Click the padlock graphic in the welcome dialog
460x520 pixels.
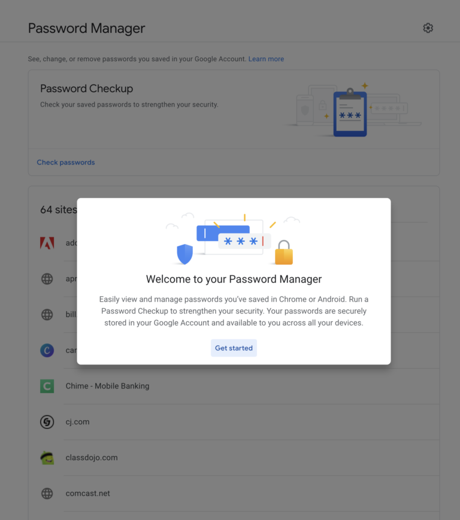[x=283, y=254]
